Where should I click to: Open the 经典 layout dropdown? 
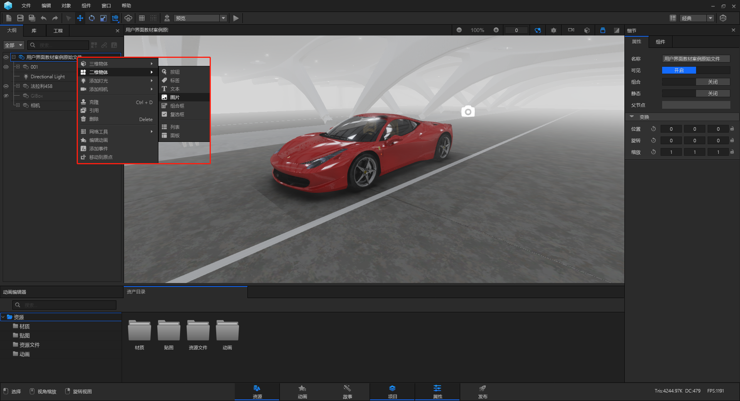[697, 18]
